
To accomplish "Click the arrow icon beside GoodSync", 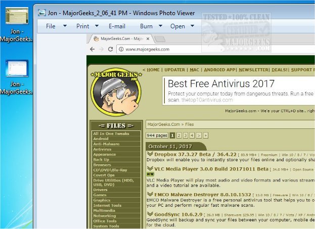I will click(150, 214).
